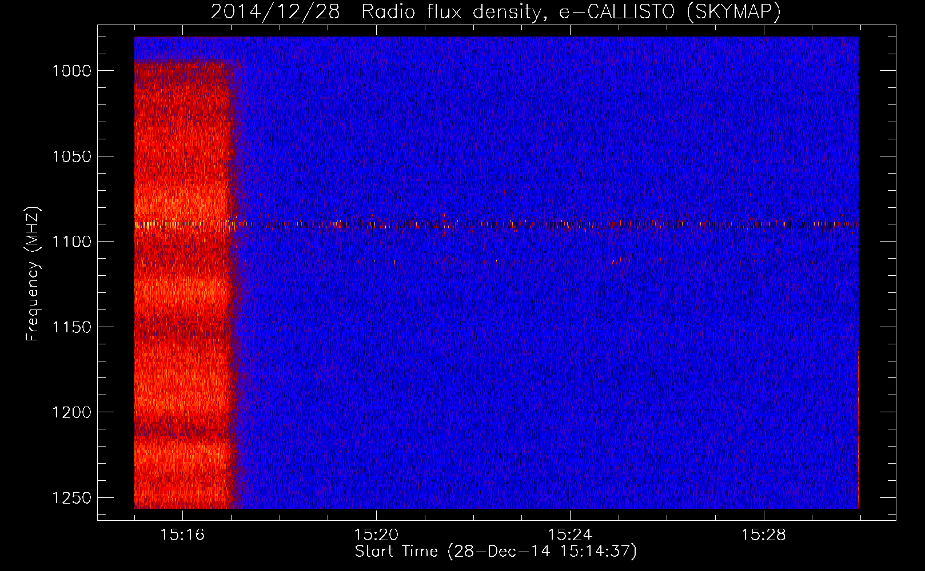Click the 15:24 time tick label

tap(570, 535)
